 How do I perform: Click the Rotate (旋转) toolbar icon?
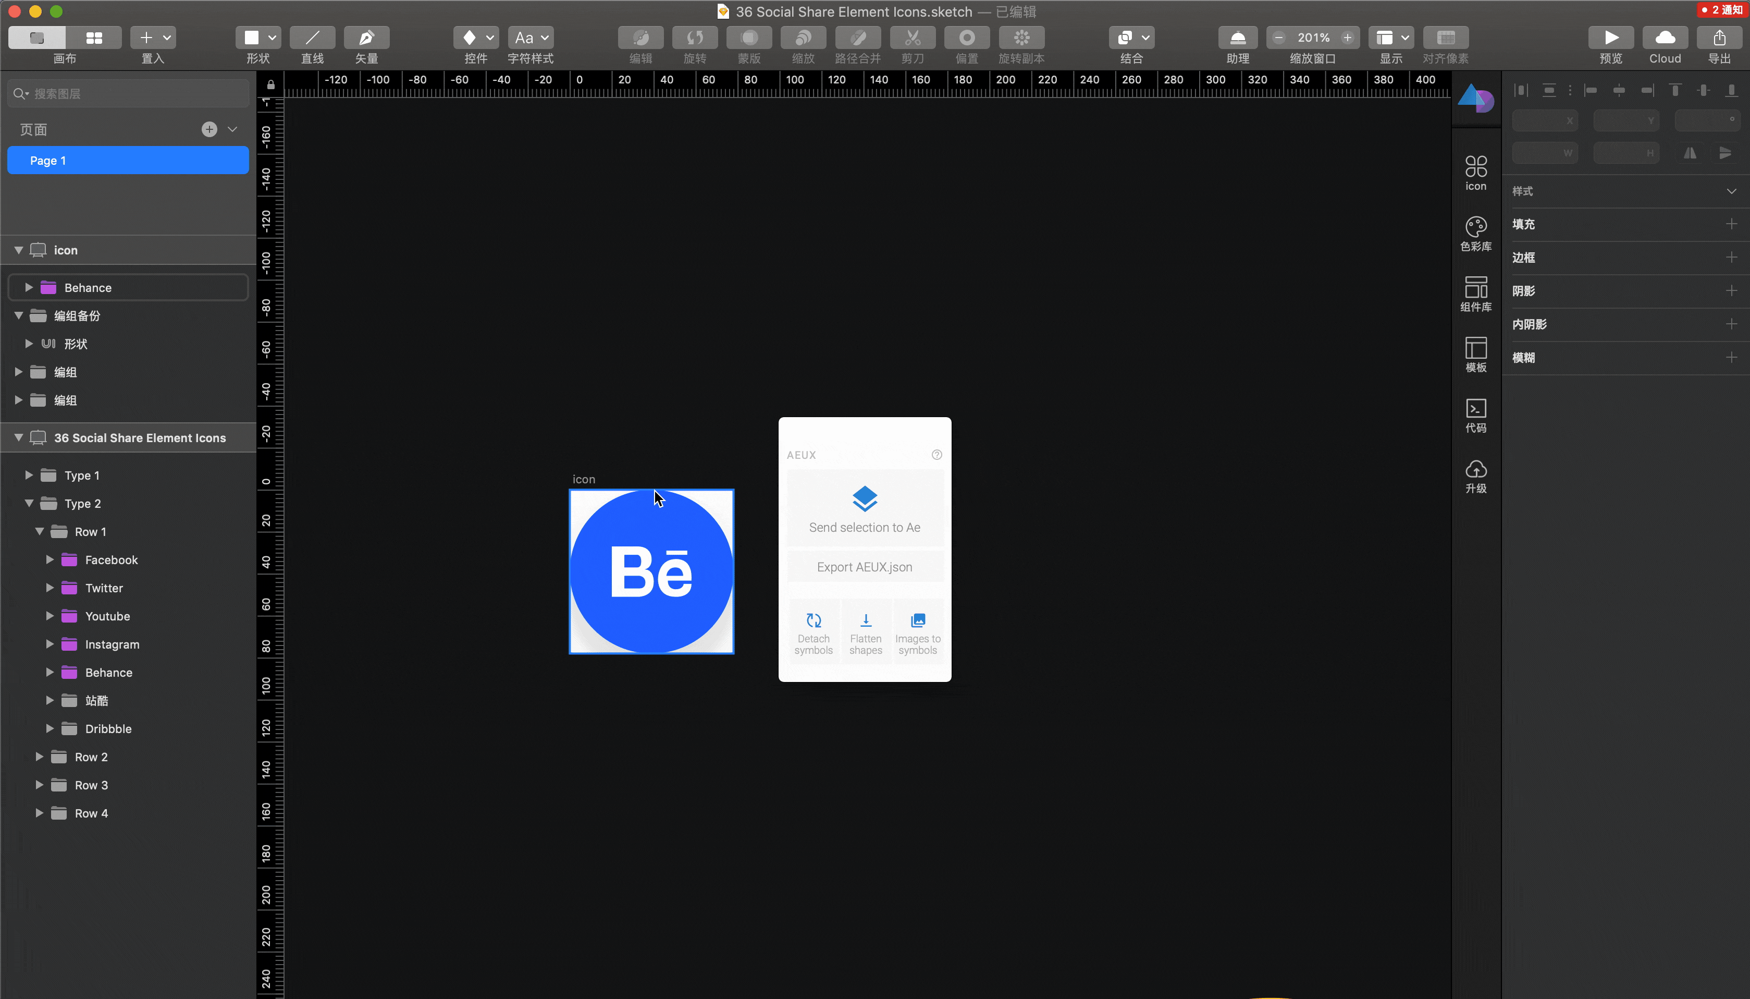pos(695,38)
